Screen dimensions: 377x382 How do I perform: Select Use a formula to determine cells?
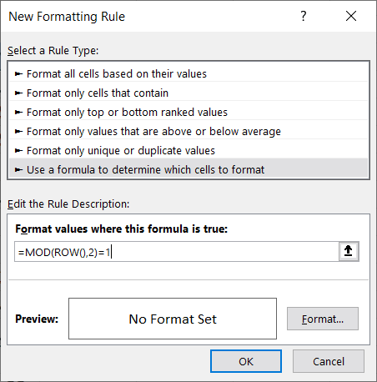[188, 169]
